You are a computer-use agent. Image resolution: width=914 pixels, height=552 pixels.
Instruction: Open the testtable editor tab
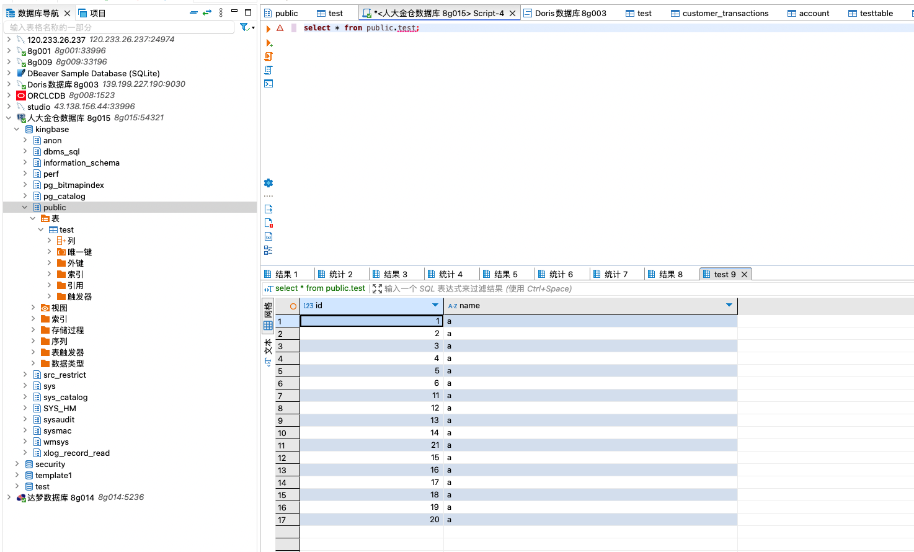tap(871, 13)
